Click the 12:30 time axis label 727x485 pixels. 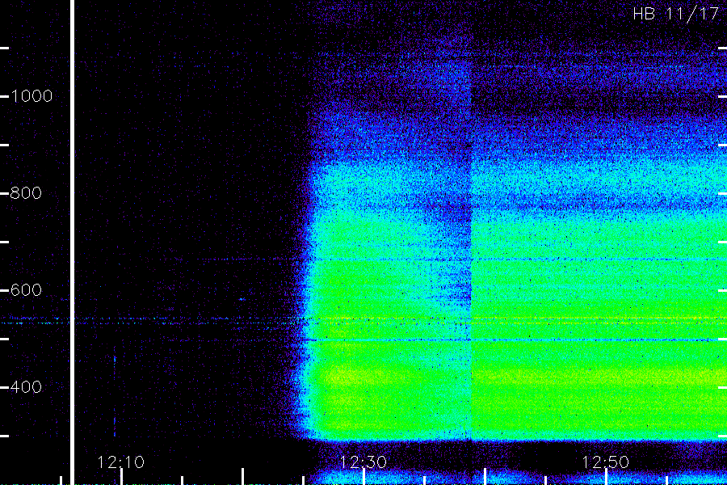pyautogui.click(x=363, y=462)
